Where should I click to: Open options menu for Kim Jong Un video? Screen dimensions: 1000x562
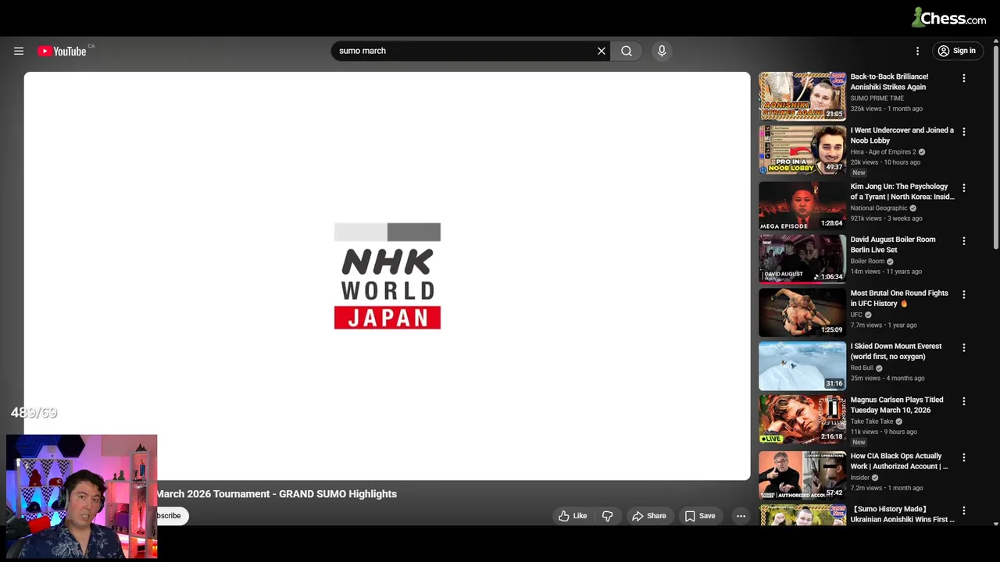(964, 188)
